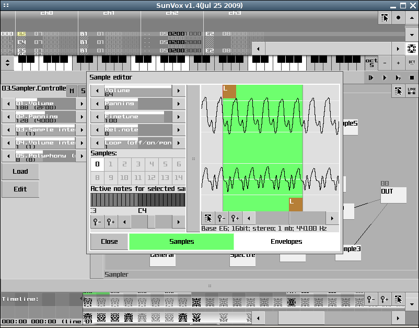Image resolution: width=419 pixels, height=328 pixels.
Task: Move the pattern editor view right with the arrow
Action: pyautogui.click(x=398, y=49)
